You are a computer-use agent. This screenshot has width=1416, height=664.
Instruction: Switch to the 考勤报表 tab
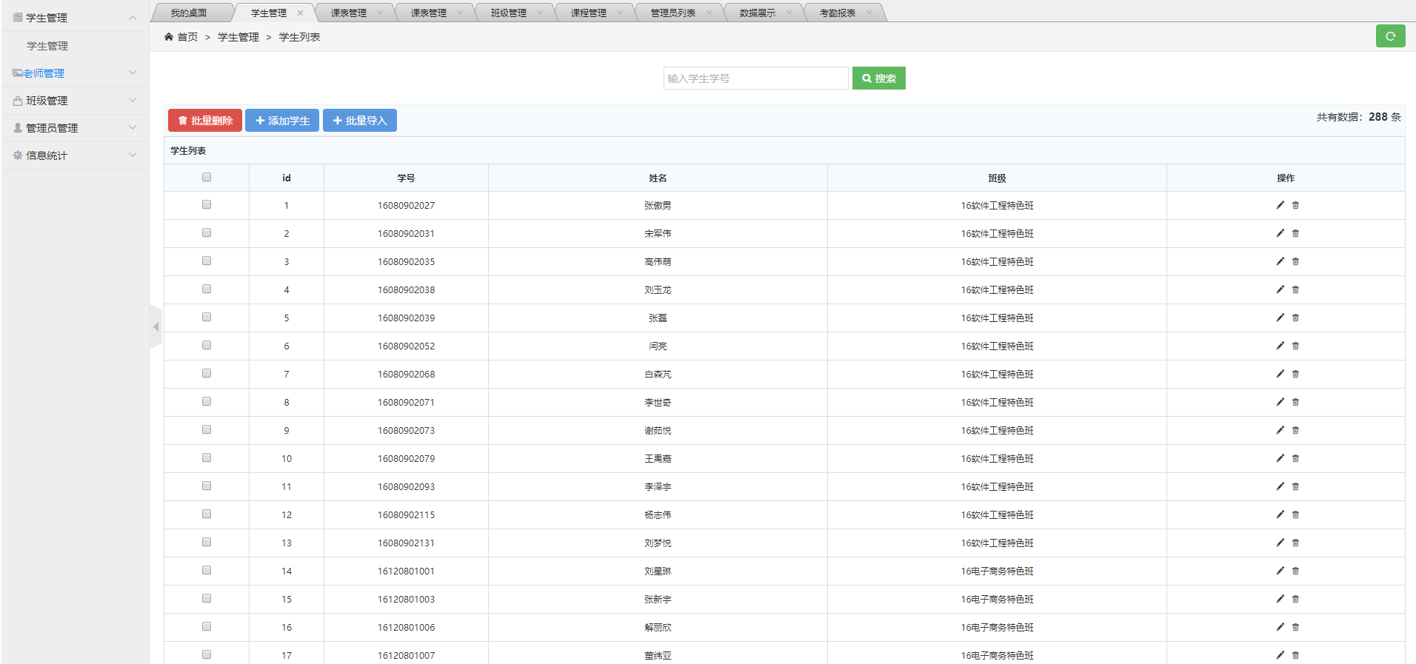pos(837,13)
